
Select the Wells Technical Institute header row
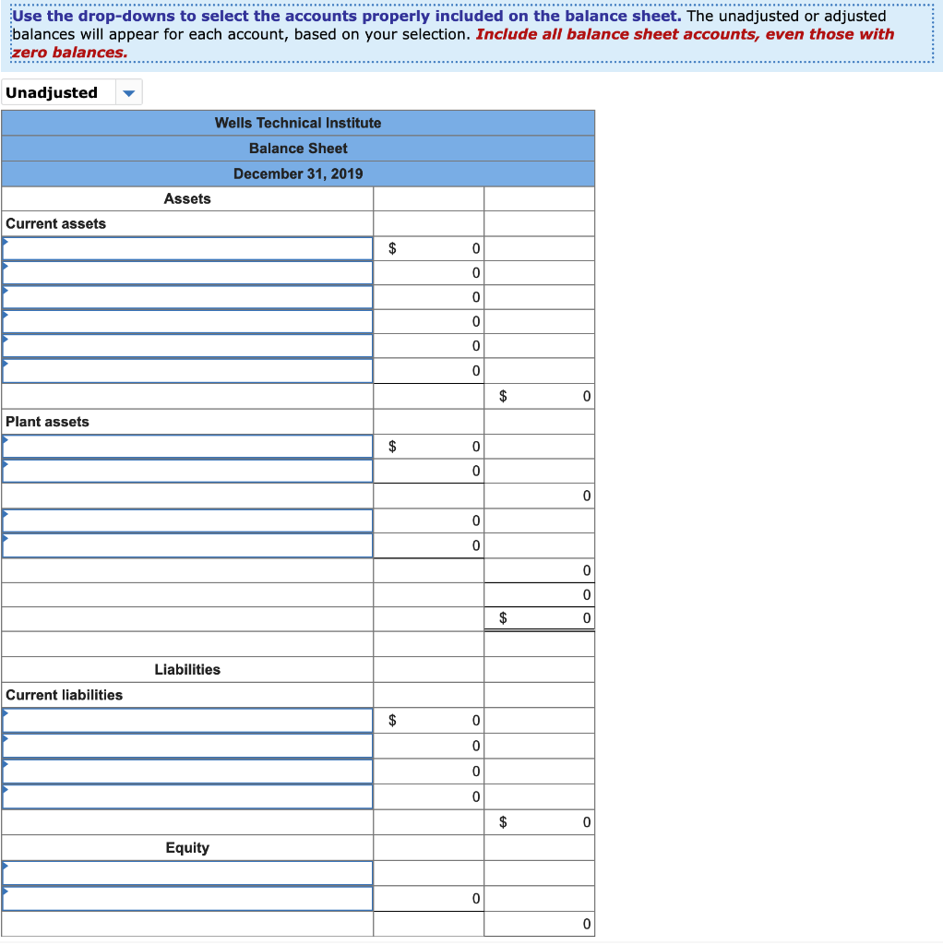(297, 122)
